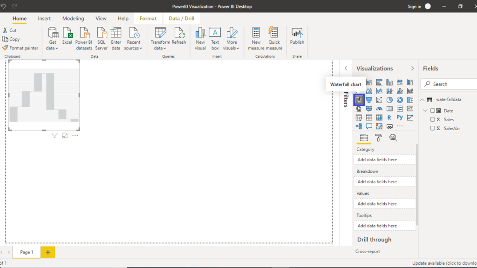Tick the Sales field checkbox

click(433, 120)
